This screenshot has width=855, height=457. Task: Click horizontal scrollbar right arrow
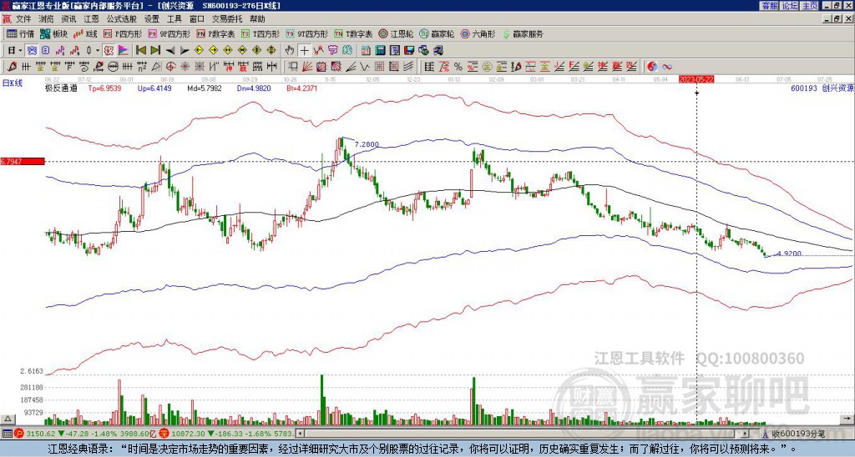pos(746,434)
